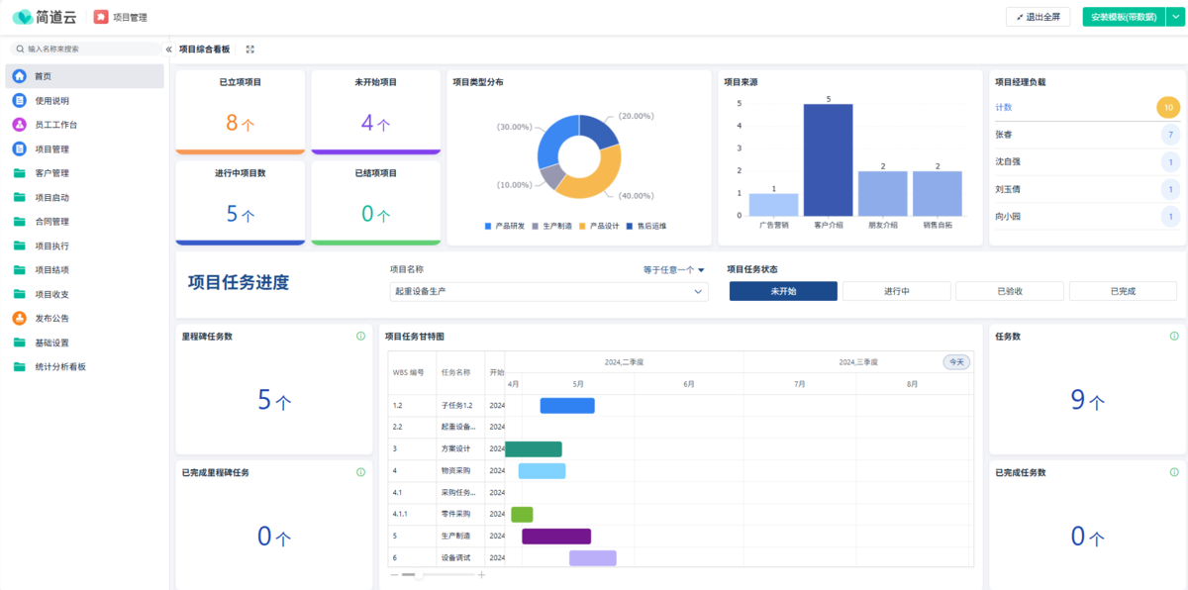Collapse the sidebar with the double-chevron
The image size is (1188, 590).
pos(168,49)
